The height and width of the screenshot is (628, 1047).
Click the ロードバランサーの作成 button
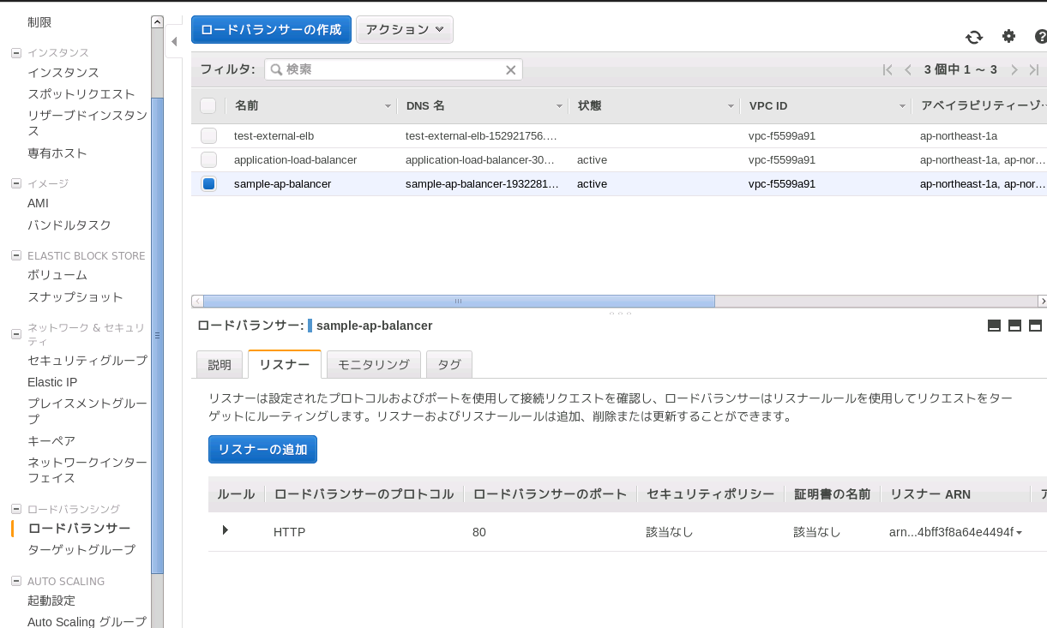(x=271, y=29)
